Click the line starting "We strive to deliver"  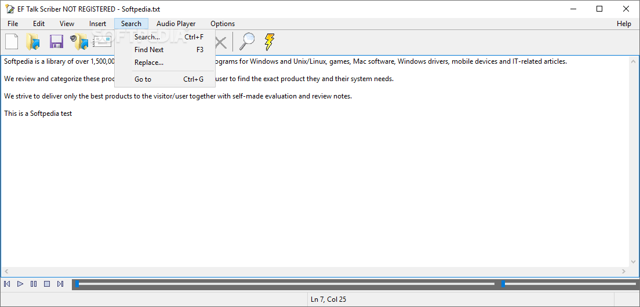178,96
